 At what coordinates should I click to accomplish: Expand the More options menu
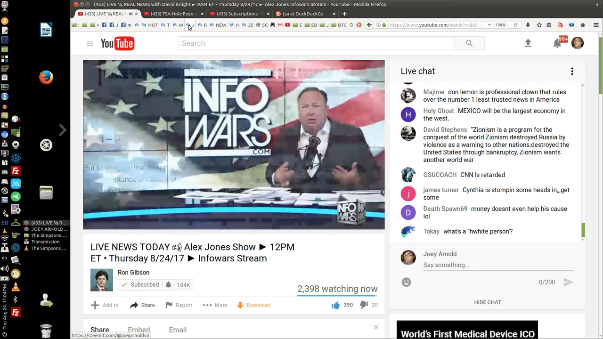[x=215, y=305]
